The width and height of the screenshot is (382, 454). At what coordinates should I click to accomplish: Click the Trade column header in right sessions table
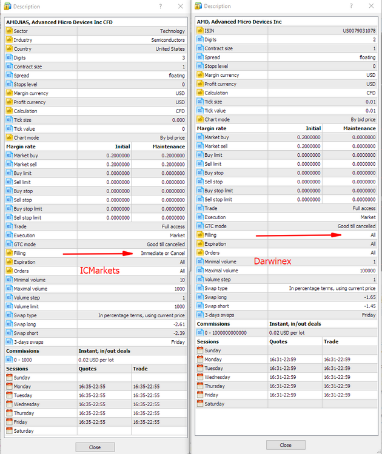click(331, 341)
